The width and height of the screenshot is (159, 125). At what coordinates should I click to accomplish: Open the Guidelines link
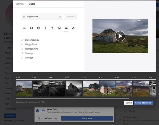tap(21, 102)
